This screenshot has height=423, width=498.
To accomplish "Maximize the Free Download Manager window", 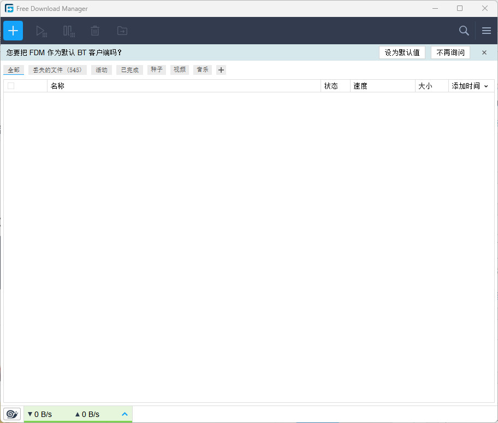I will click(x=460, y=8).
